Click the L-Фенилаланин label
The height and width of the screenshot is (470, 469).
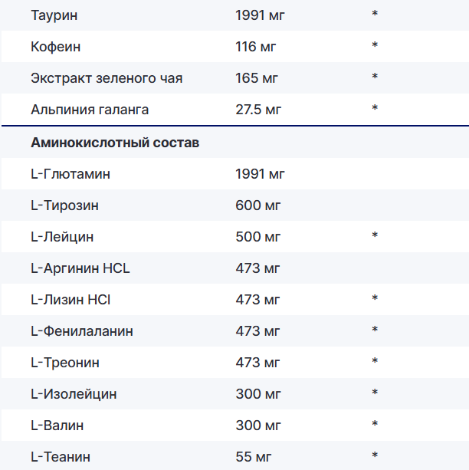pyautogui.click(x=82, y=331)
